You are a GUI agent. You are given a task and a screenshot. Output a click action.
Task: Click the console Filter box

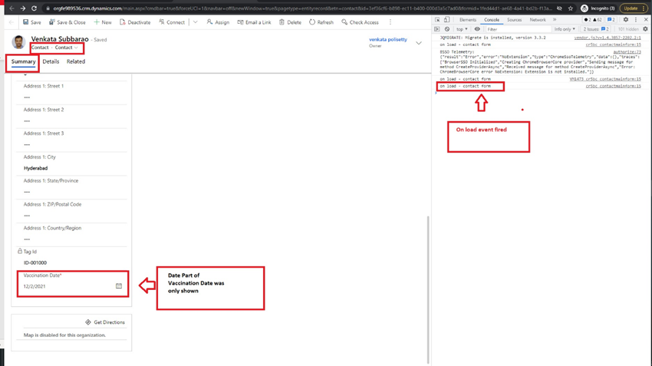(x=518, y=29)
